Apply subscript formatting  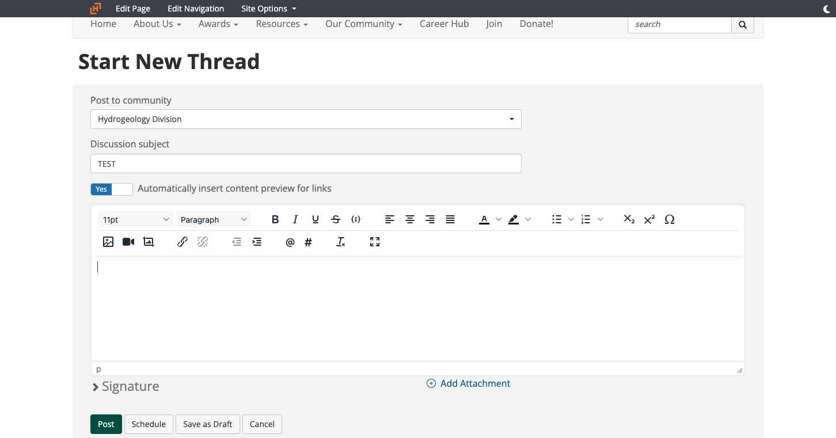tap(629, 219)
